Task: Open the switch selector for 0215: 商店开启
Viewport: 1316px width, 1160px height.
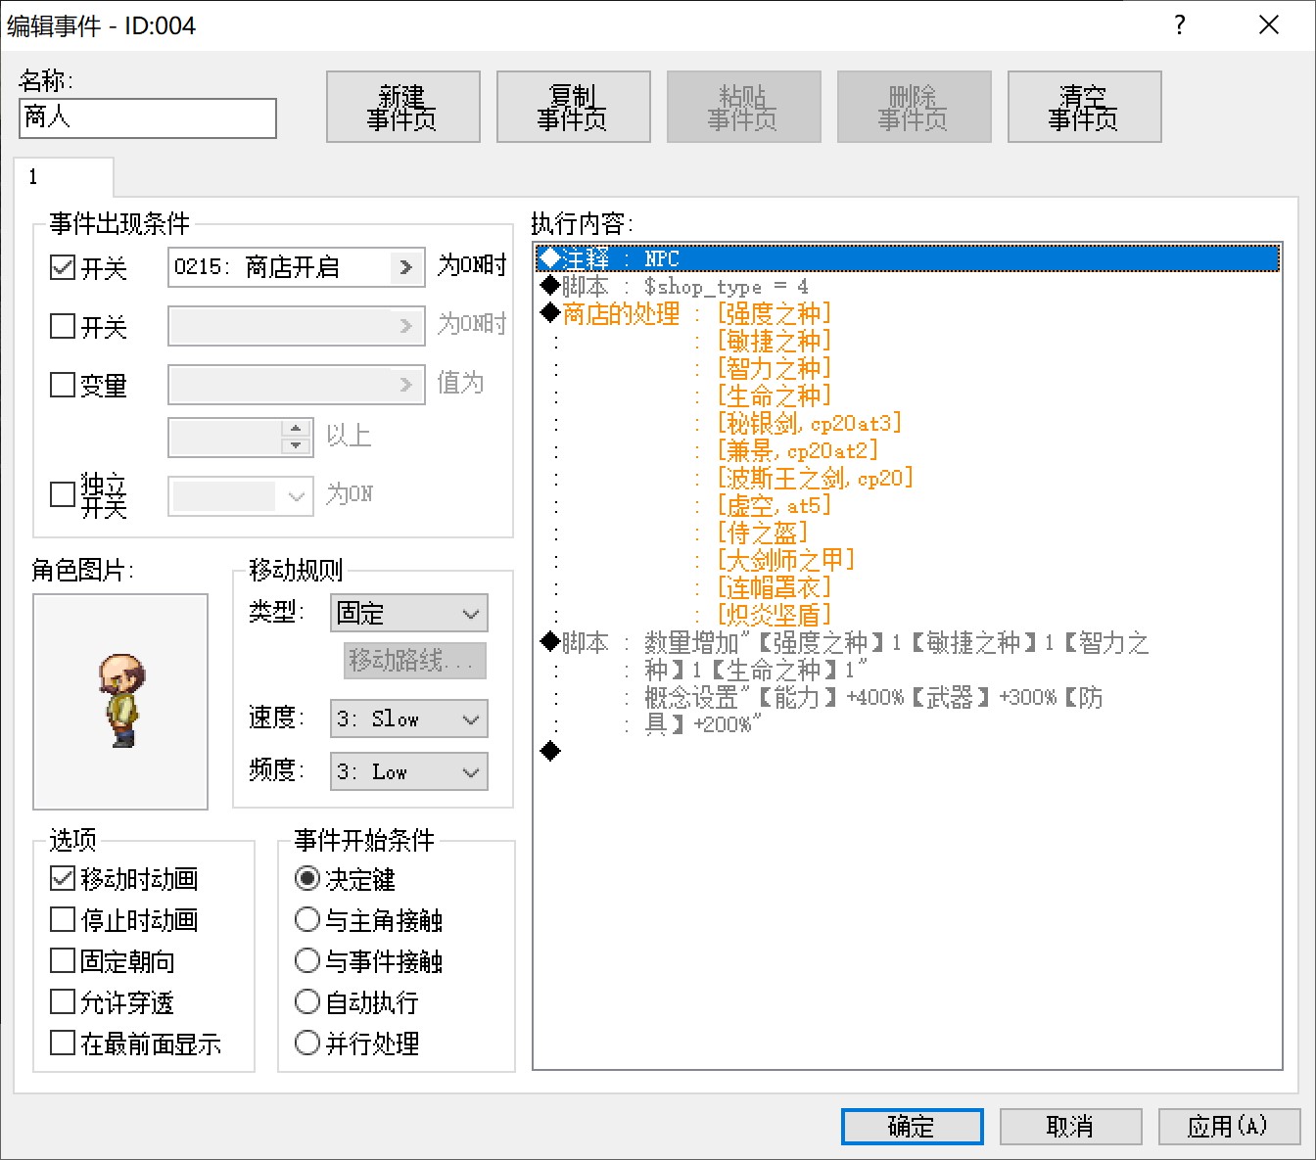Action: pyautogui.click(x=405, y=267)
